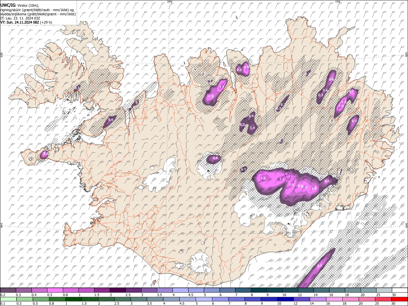The image size is (408, 306).
Task: Click the 'IT: Lau. 23. 11. 2024 03Z' line
Action: pos(20,18)
